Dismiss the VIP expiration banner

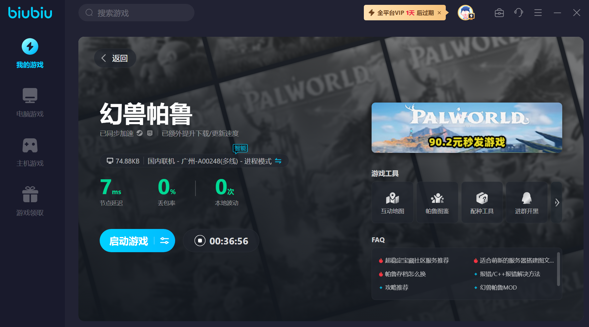[x=439, y=13]
